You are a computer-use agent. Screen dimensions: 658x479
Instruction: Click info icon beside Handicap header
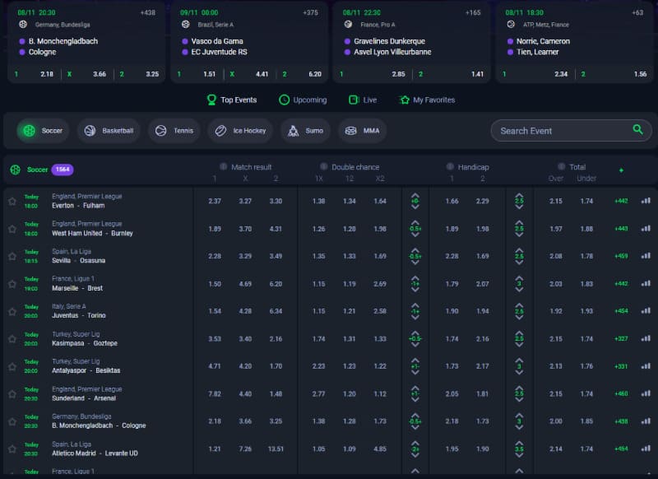click(x=451, y=166)
